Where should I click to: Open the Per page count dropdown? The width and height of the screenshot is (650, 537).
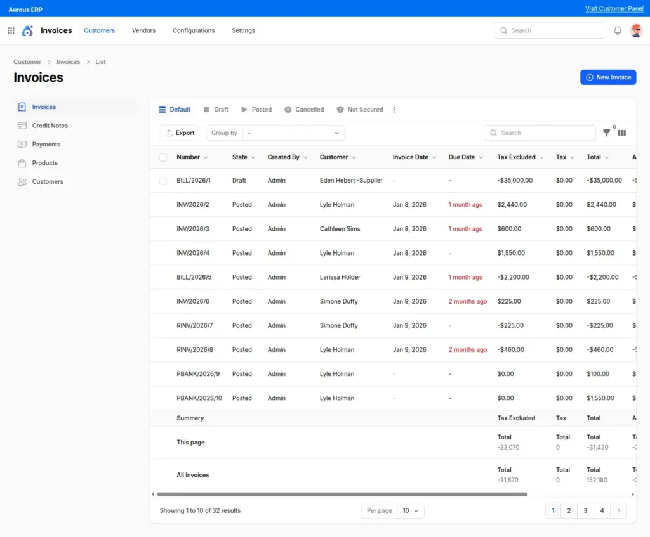410,510
